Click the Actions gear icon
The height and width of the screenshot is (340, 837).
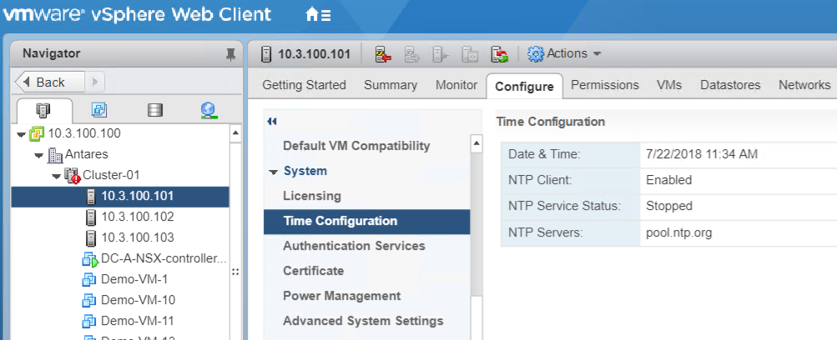[x=536, y=54]
